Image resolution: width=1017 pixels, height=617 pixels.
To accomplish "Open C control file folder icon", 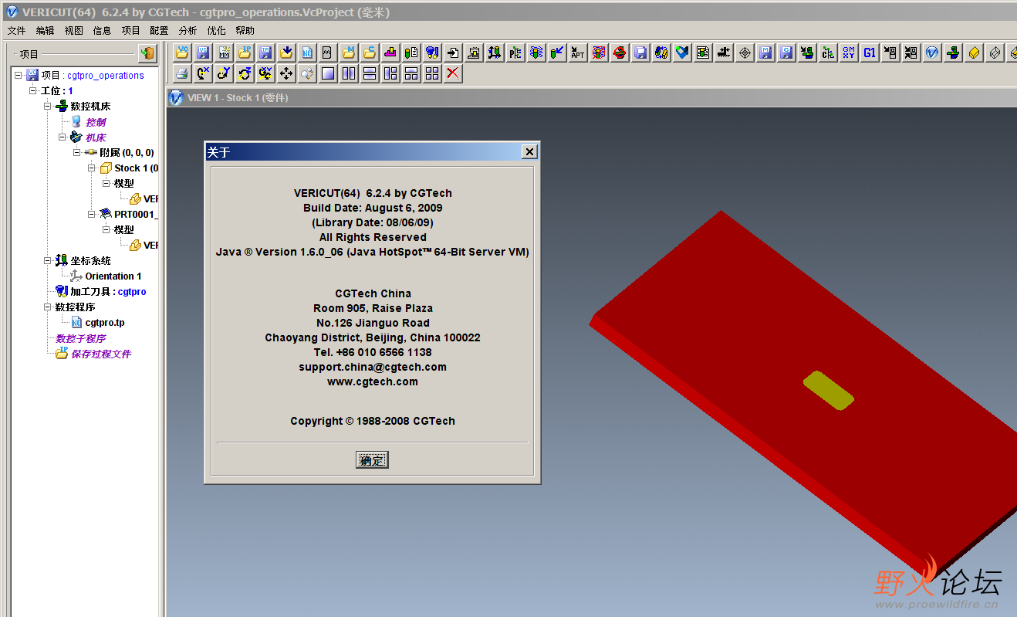I will pos(370,53).
